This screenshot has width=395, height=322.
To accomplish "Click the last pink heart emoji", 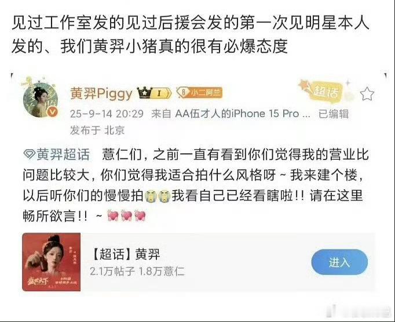I will coord(140,215).
